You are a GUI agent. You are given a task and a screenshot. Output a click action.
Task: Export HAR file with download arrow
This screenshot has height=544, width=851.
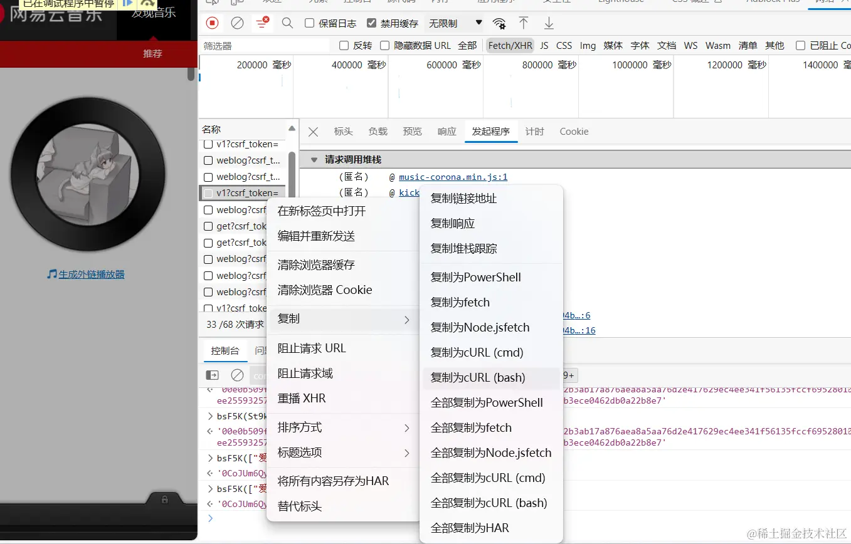[549, 23]
